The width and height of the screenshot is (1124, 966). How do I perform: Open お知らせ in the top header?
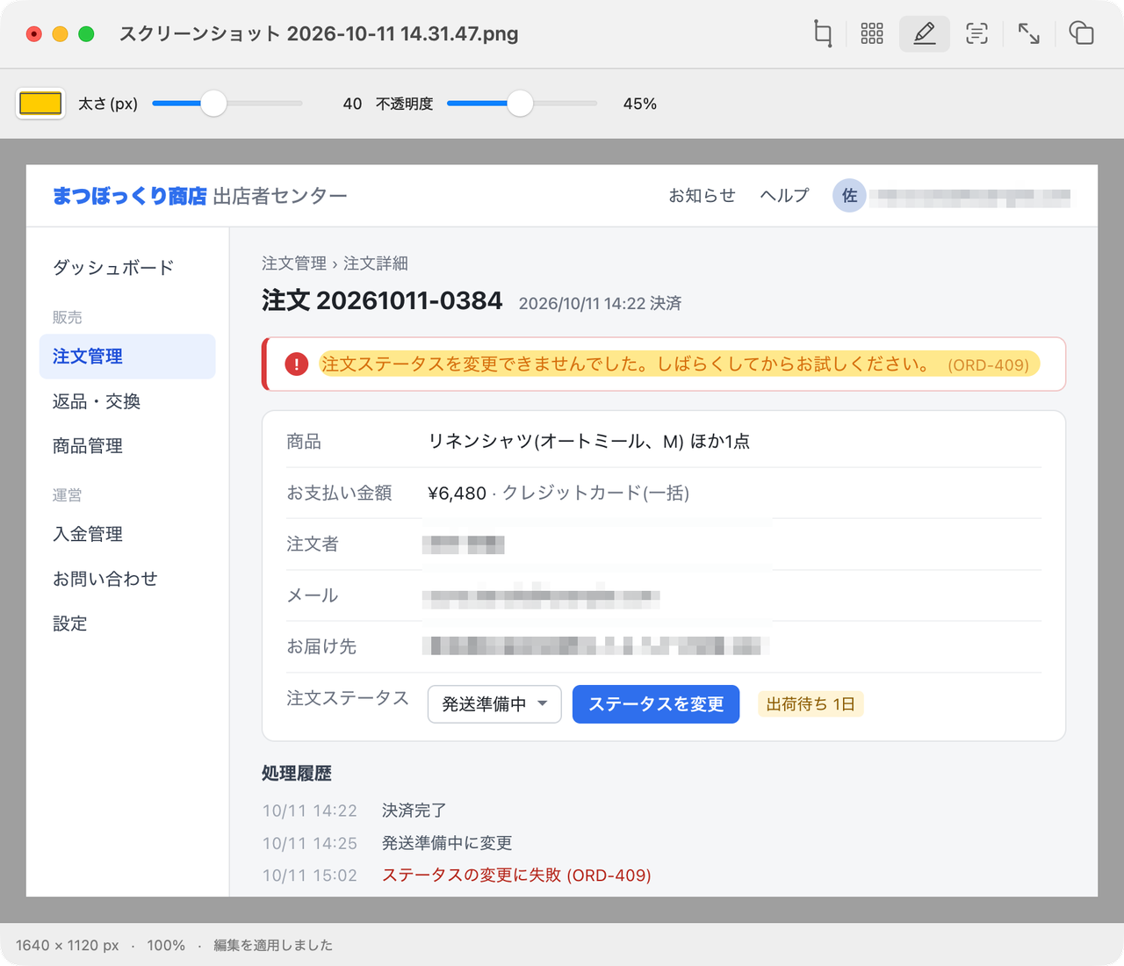[702, 196]
